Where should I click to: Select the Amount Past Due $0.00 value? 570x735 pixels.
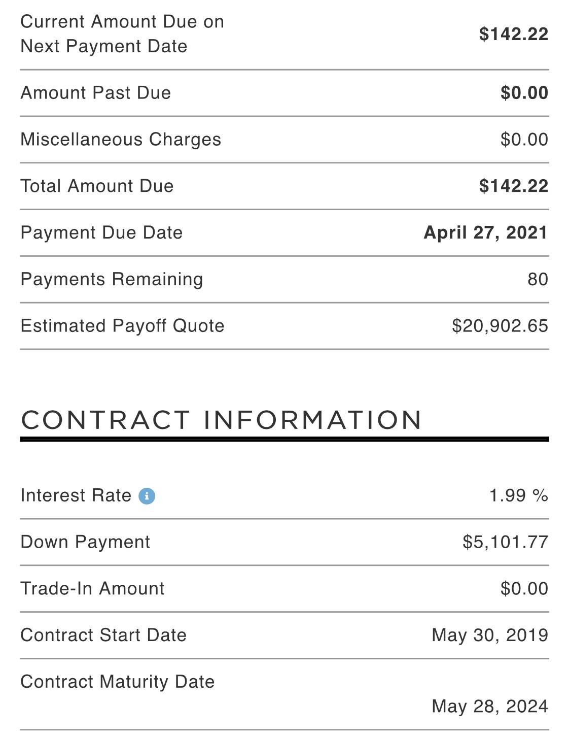[524, 93]
